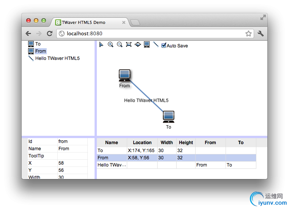Viewport: 289px width, 209px height.
Task: Click the zoom in magnifier icon
Action: tap(111, 44)
